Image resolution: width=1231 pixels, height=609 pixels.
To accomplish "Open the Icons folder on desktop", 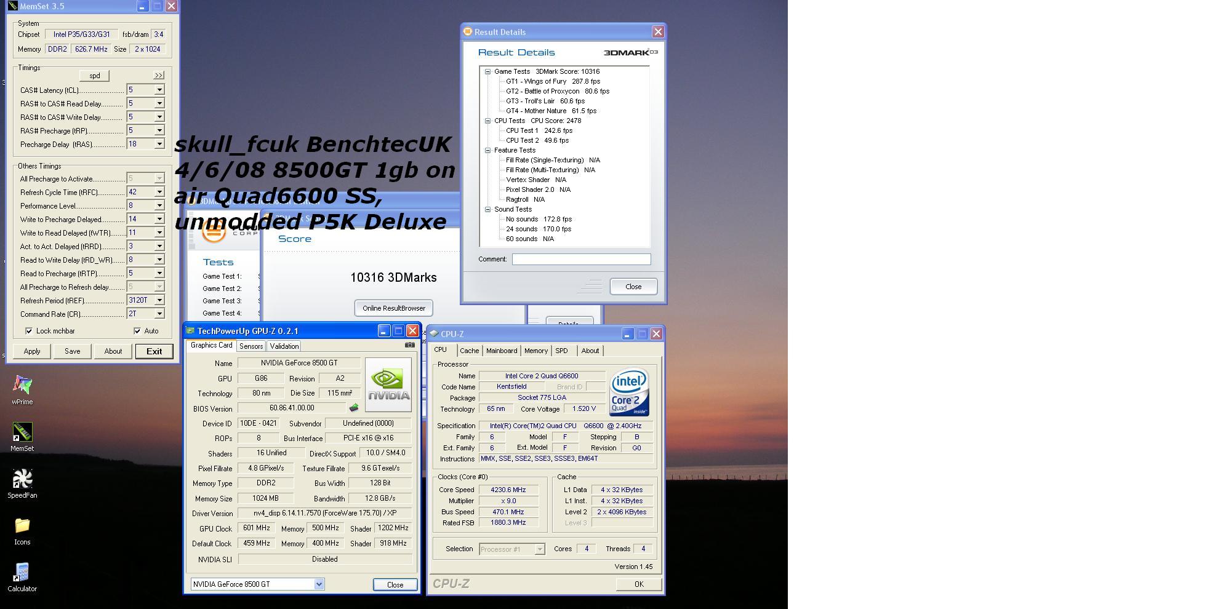I will pyautogui.click(x=22, y=530).
